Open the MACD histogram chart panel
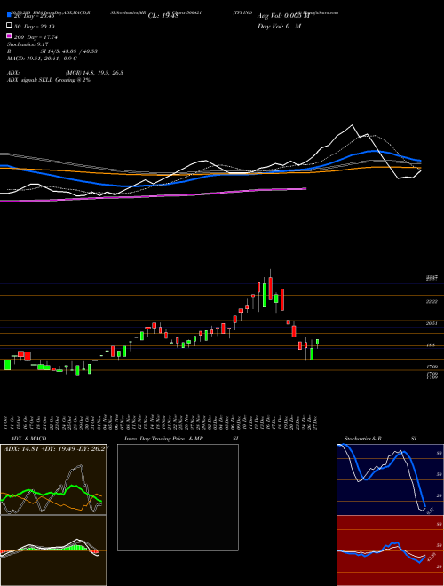This screenshot has width=444, height=586. 53,550
